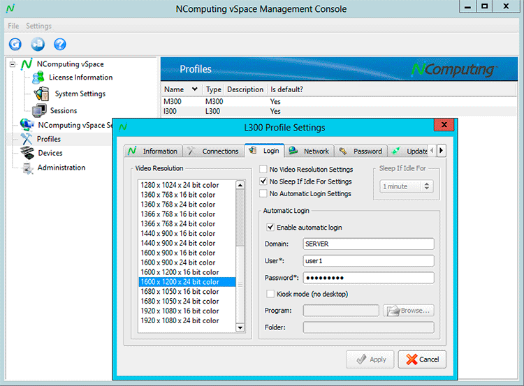Click the Profiles tools icon in tree
This screenshot has height=386, width=524.
27,139
